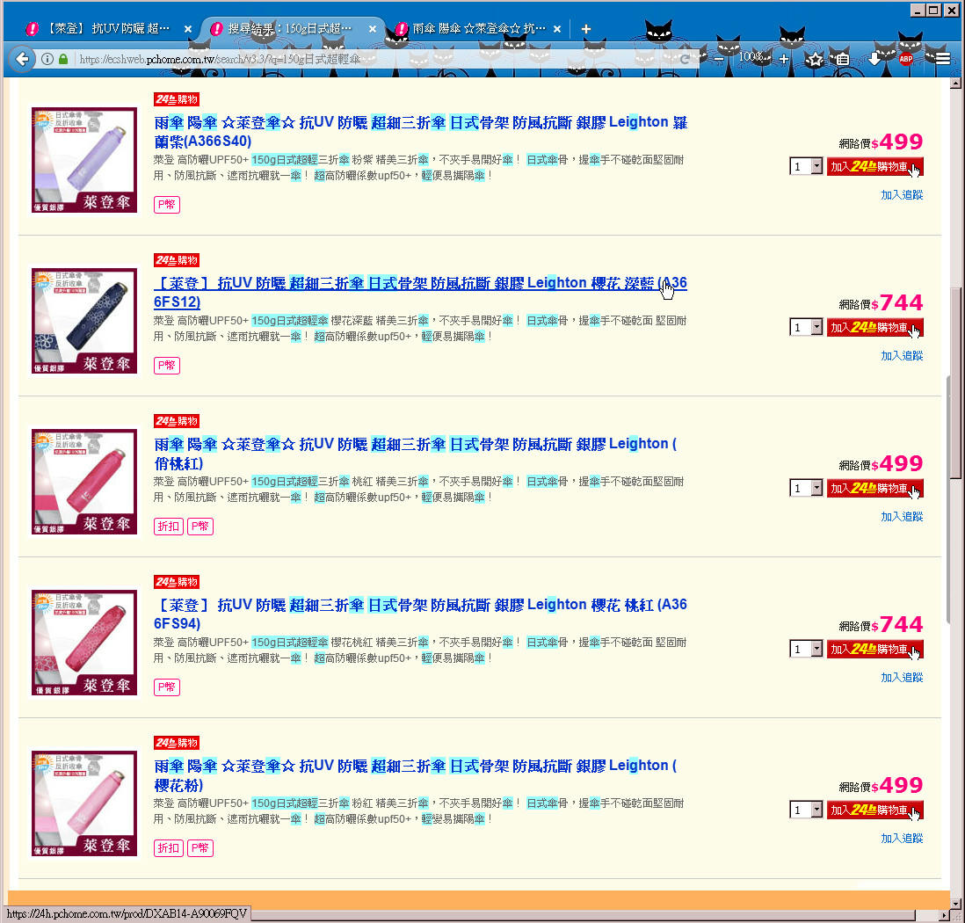Click the 折扣 tag under 櫻花粉 umbrella
This screenshot has width=965, height=923.
click(169, 848)
